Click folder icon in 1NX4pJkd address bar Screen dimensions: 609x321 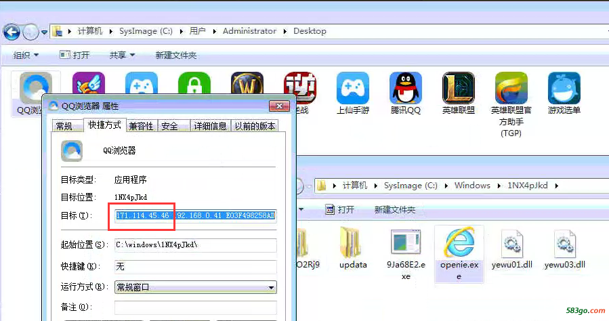point(321,186)
